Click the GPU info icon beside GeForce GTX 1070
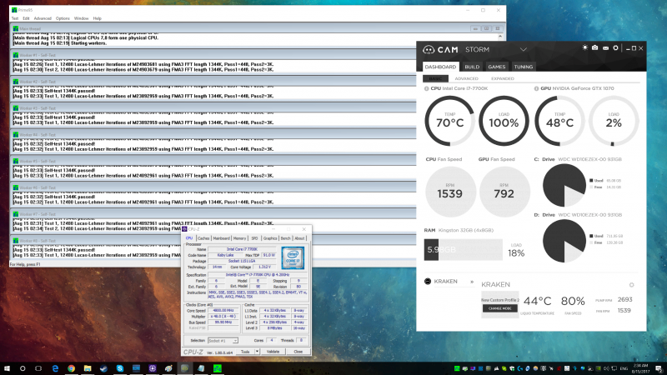The width and height of the screenshot is (667, 375). pos(536,88)
